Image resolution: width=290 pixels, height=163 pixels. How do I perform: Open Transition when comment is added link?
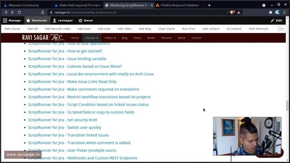[79, 143]
